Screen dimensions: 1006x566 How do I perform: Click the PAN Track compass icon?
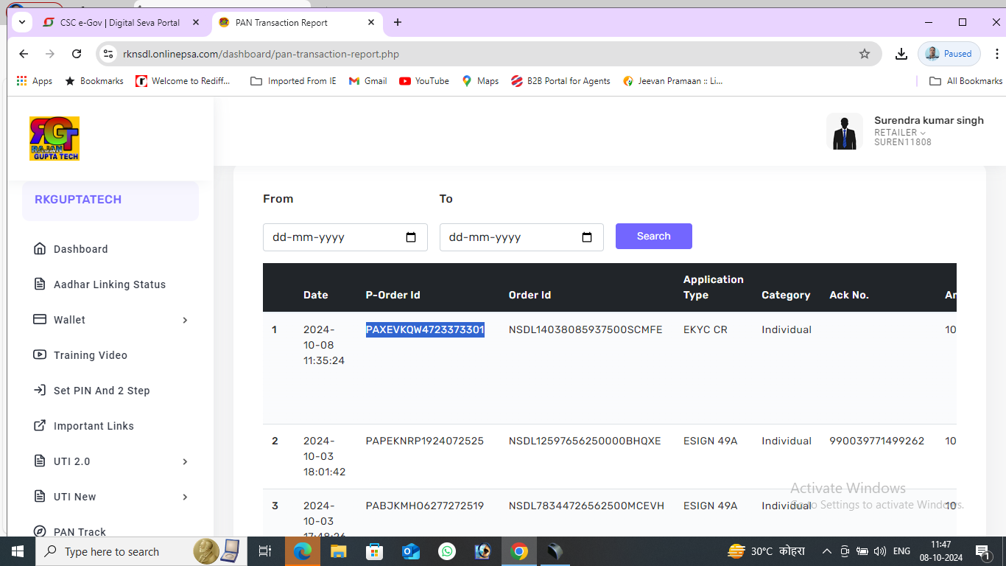pyautogui.click(x=40, y=532)
